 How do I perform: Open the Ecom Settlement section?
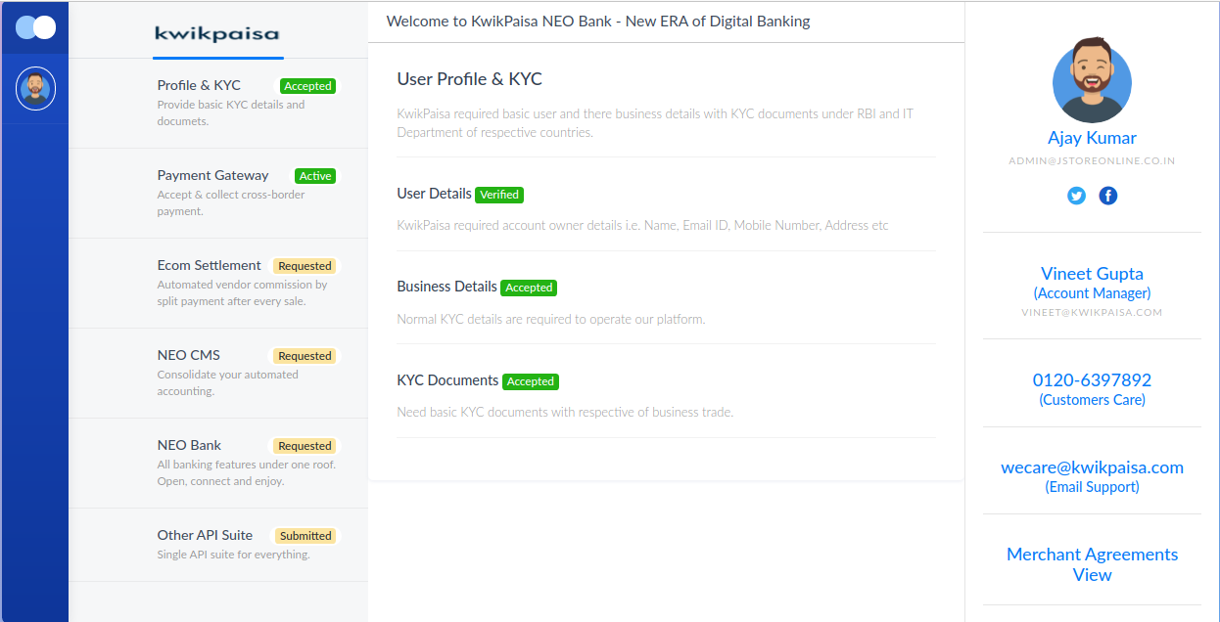pyautogui.click(x=218, y=284)
